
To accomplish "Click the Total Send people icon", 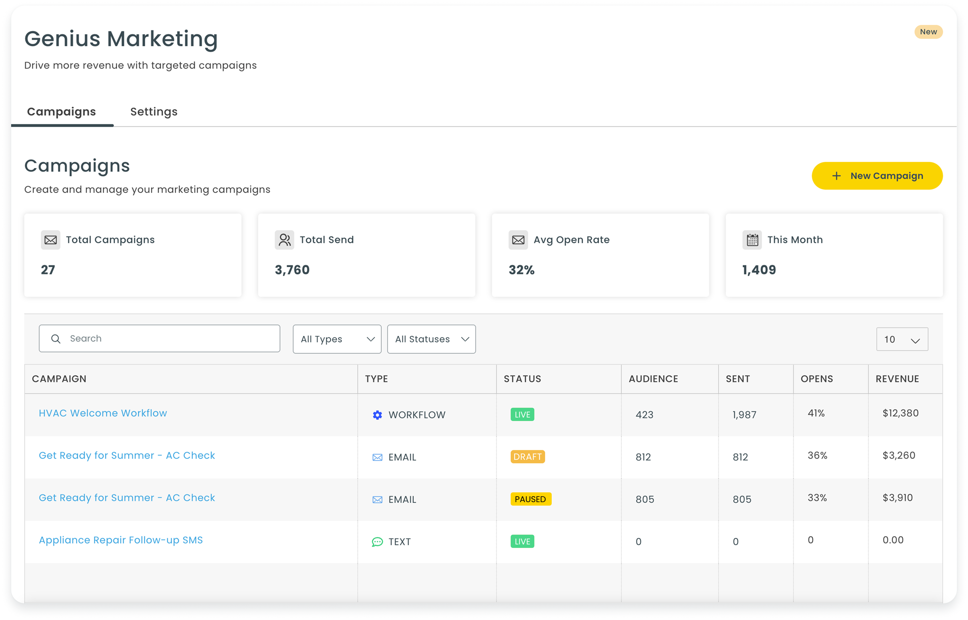I will (x=285, y=240).
